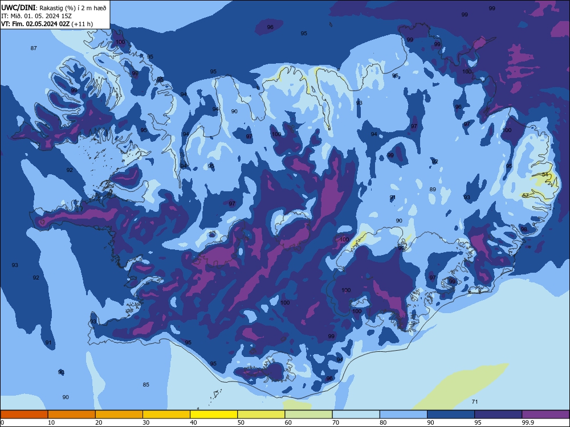The image size is (570, 427).
Task: Click the orange 10–20 legend swatch
Action: click(x=72, y=414)
